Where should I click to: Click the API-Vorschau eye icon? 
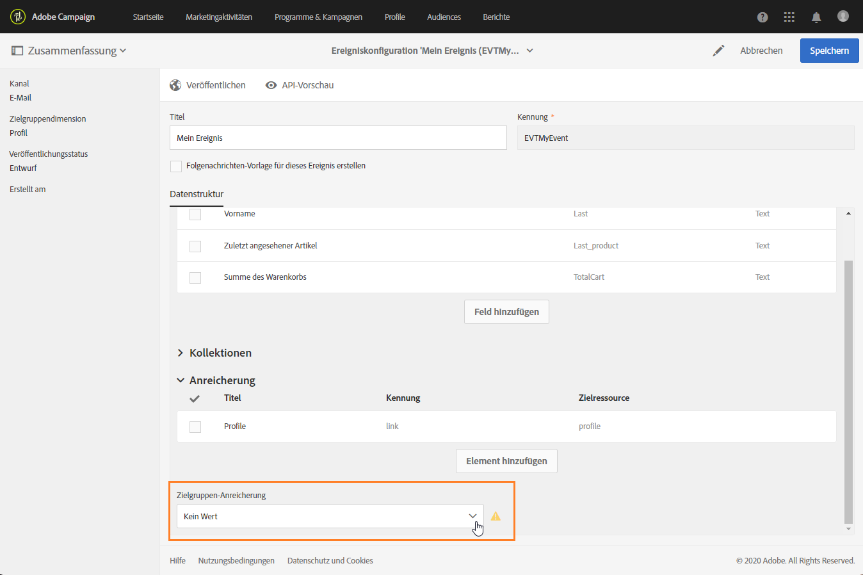click(x=271, y=85)
